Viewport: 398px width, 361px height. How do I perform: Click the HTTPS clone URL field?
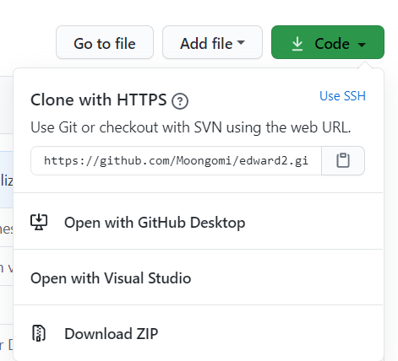click(x=176, y=161)
